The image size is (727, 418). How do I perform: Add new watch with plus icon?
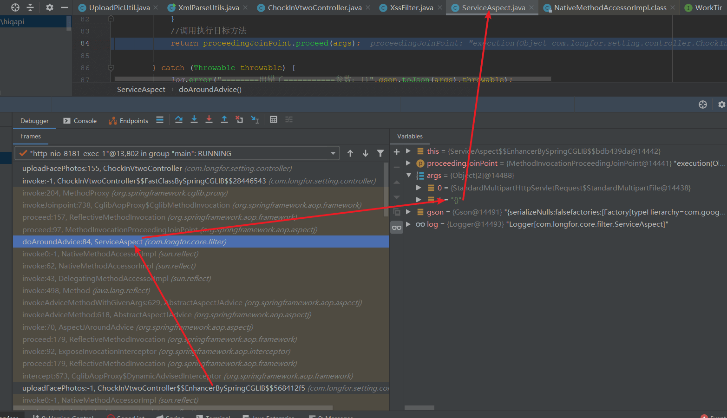397,151
